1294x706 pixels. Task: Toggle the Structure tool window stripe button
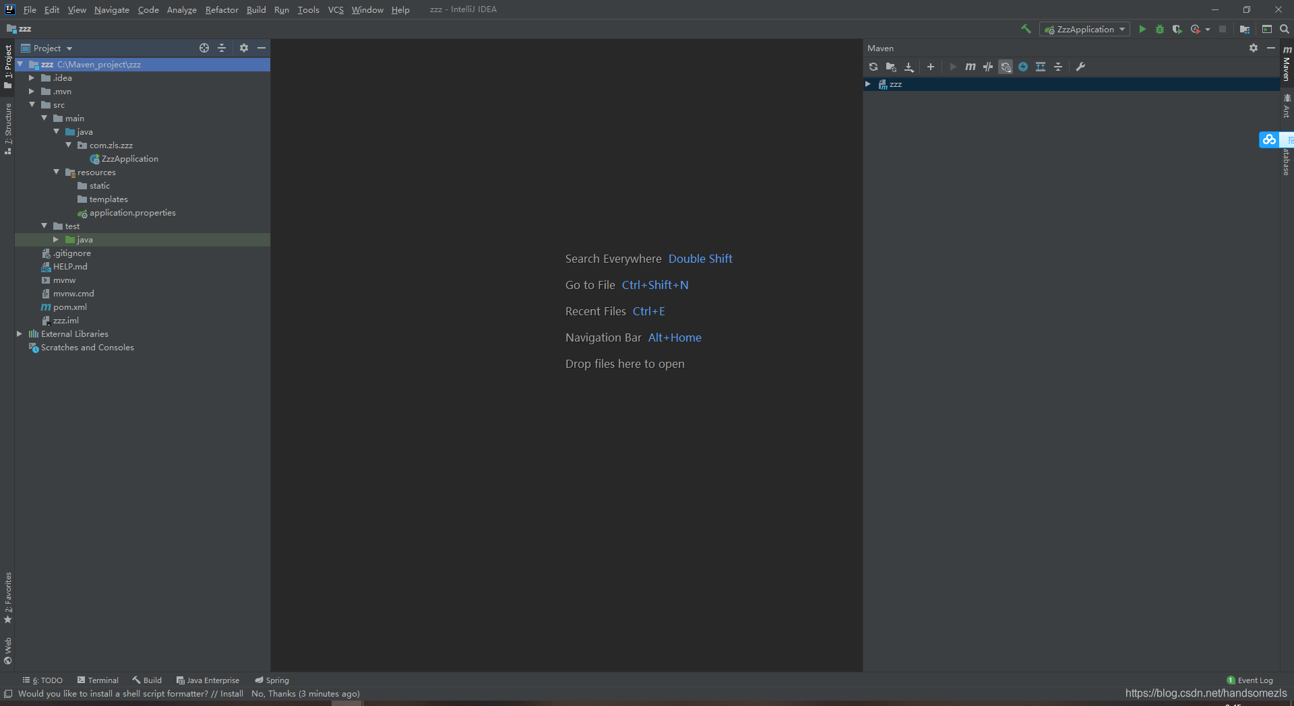(7, 129)
